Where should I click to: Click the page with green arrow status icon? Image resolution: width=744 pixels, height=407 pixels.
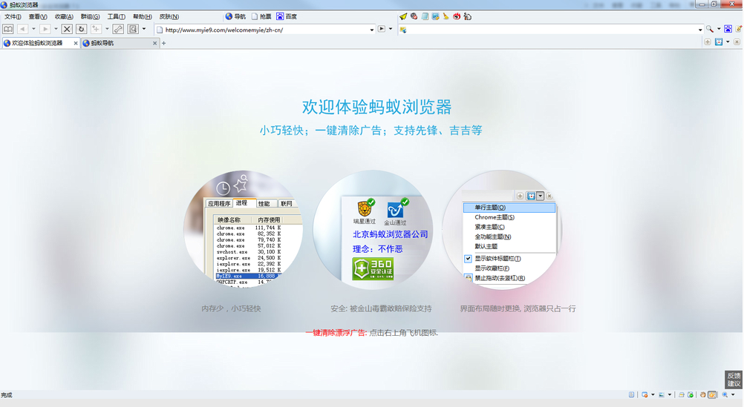coord(691,394)
